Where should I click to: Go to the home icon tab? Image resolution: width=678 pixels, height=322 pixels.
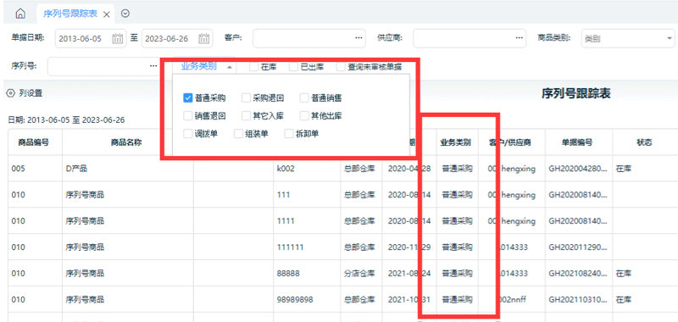[x=19, y=14]
